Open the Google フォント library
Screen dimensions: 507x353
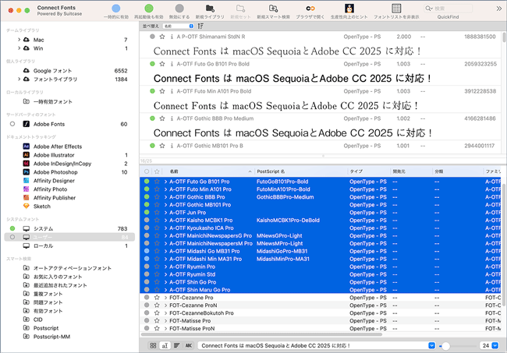click(x=52, y=71)
